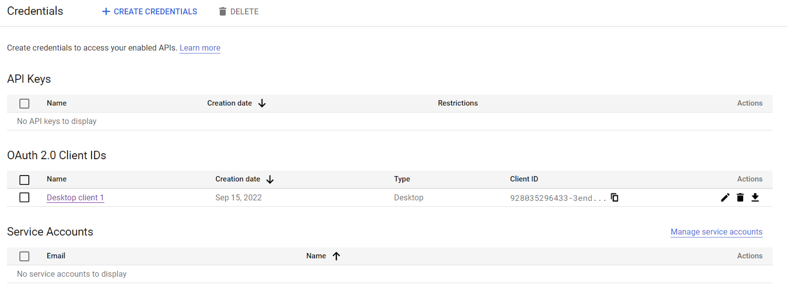Click the Service Accounts name sort arrow

(x=336, y=256)
